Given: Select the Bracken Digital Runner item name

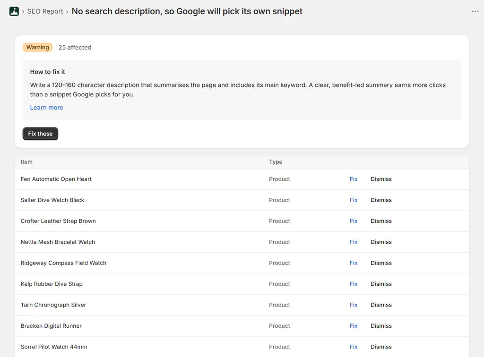Looking at the screenshot, I should click(51, 326).
